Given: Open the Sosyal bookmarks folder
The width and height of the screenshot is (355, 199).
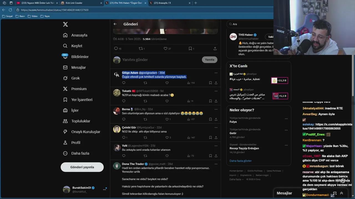Looking at the screenshot, I should point(7,16).
